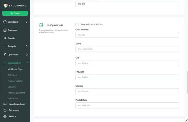Open My Home Page submenu

[x=15, y=69]
